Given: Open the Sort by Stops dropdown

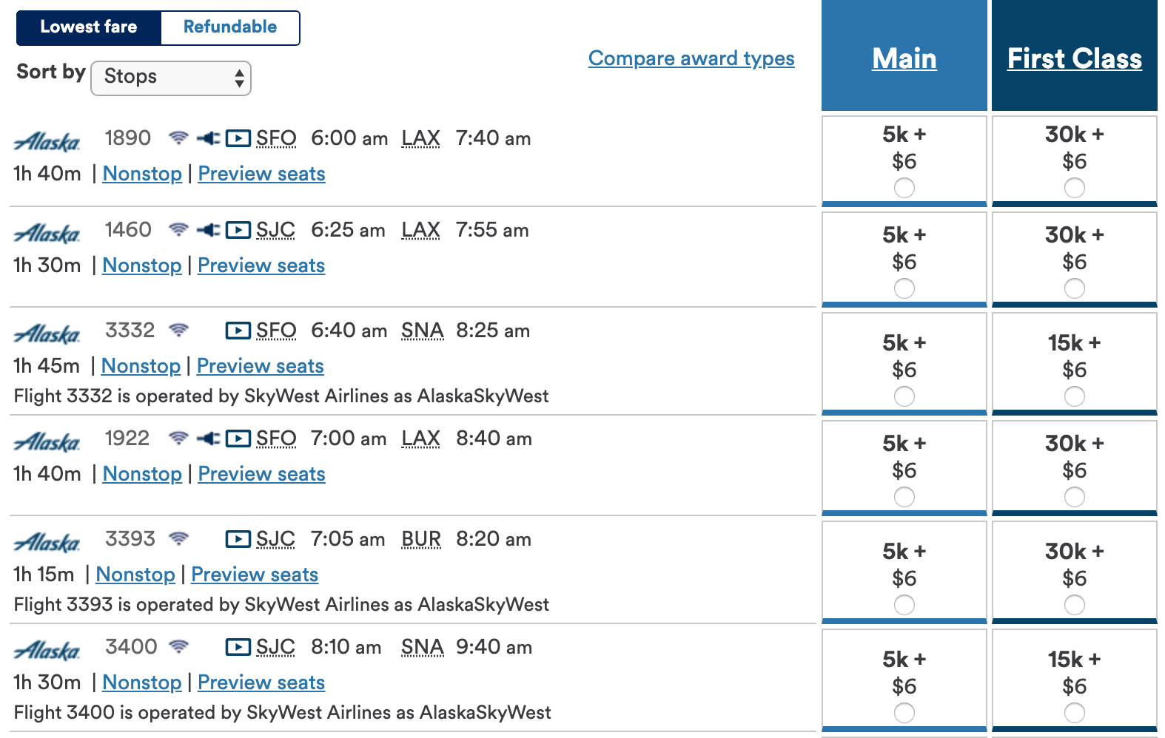Looking at the screenshot, I should point(171,78).
